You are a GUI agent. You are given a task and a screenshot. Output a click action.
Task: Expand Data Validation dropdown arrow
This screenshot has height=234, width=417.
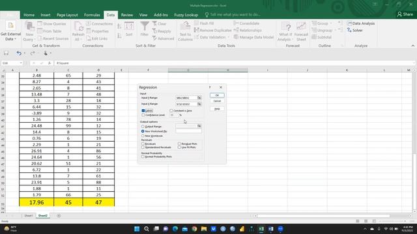pyautogui.click(x=229, y=37)
